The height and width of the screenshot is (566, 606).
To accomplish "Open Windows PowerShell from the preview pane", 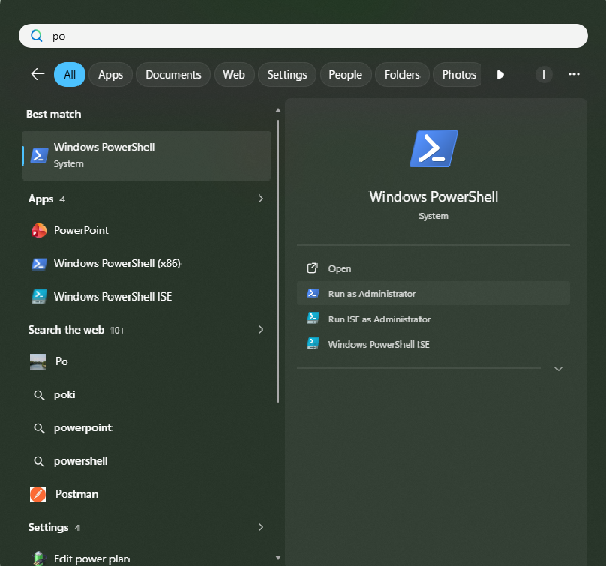I will click(x=433, y=268).
